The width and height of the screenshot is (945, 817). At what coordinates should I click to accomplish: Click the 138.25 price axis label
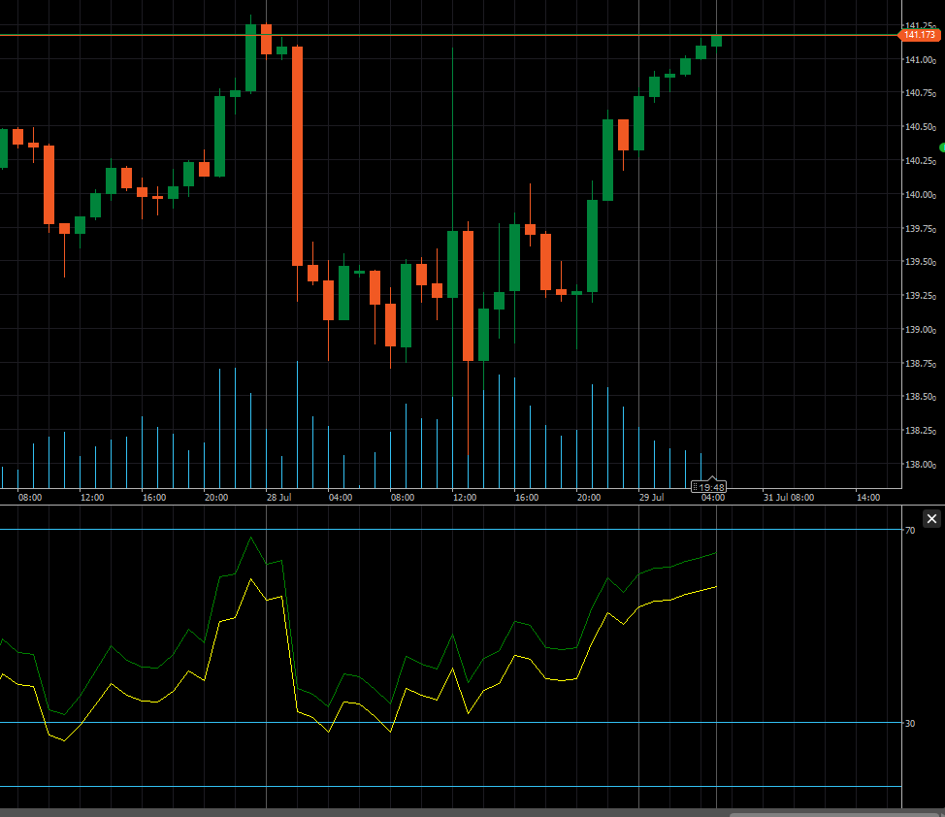tap(921, 431)
